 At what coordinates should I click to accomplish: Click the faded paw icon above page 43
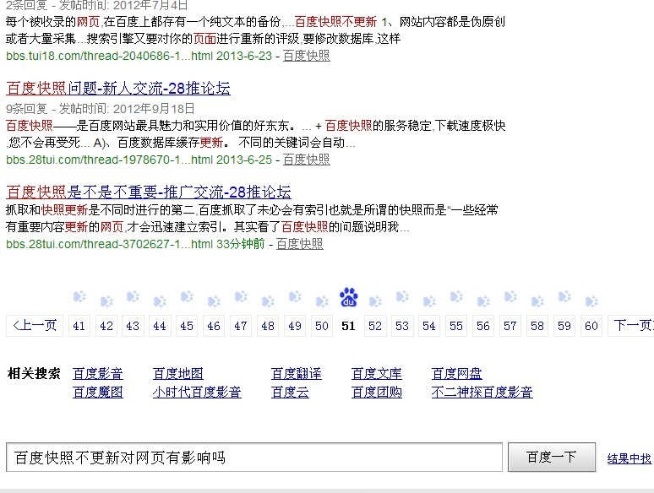(x=133, y=296)
